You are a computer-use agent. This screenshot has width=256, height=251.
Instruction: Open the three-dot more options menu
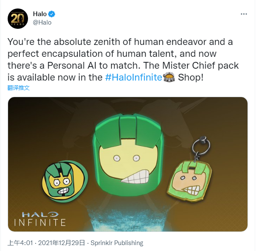(x=244, y=14)
